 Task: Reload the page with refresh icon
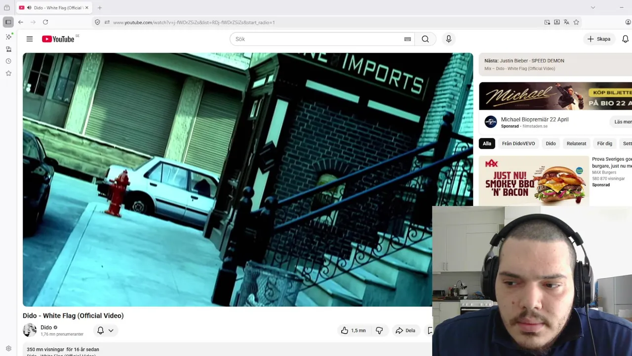tap(45, 22)
